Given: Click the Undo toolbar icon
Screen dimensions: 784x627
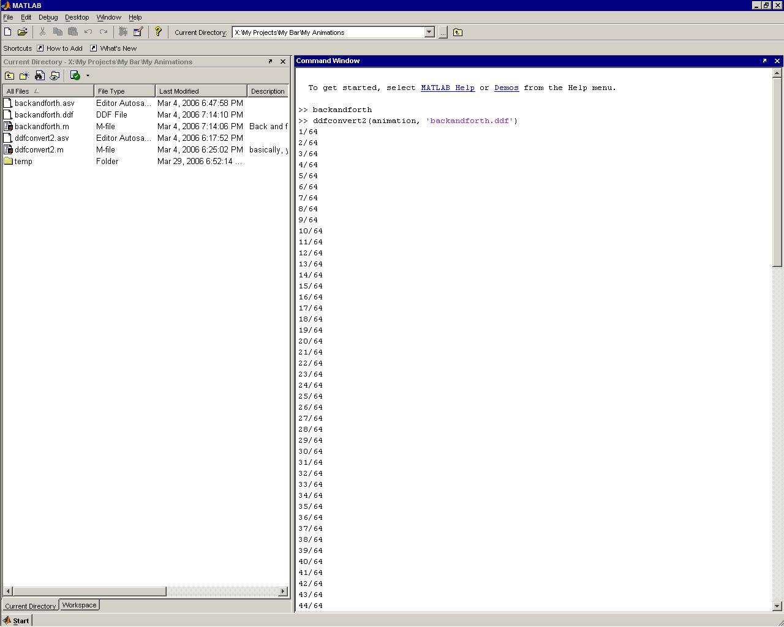Looking at the screenshot, I should tap(88, 32).
